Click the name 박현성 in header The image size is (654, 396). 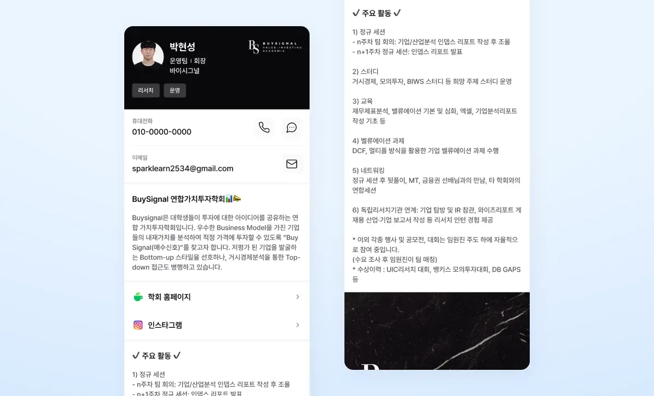tap(182, 47)
